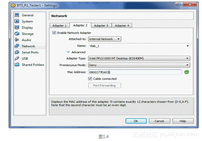Click the Storage disk icon in sidebar
202x141 pixels.
click(17, 34)
